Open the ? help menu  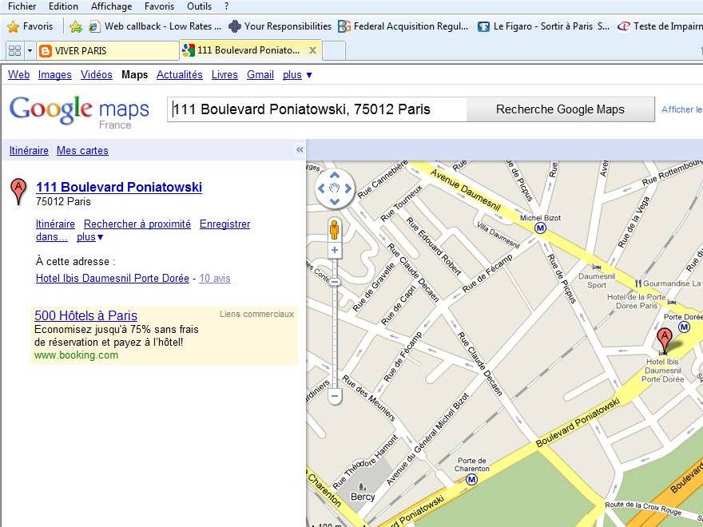(226, 6)
